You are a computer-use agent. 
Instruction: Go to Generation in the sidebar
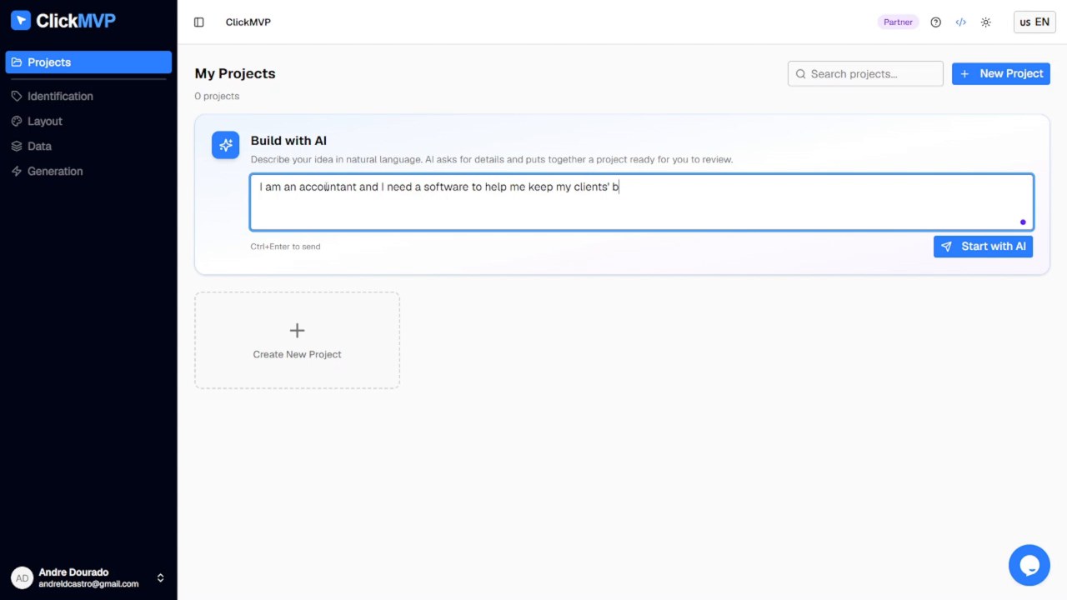[x=88, y=171]
